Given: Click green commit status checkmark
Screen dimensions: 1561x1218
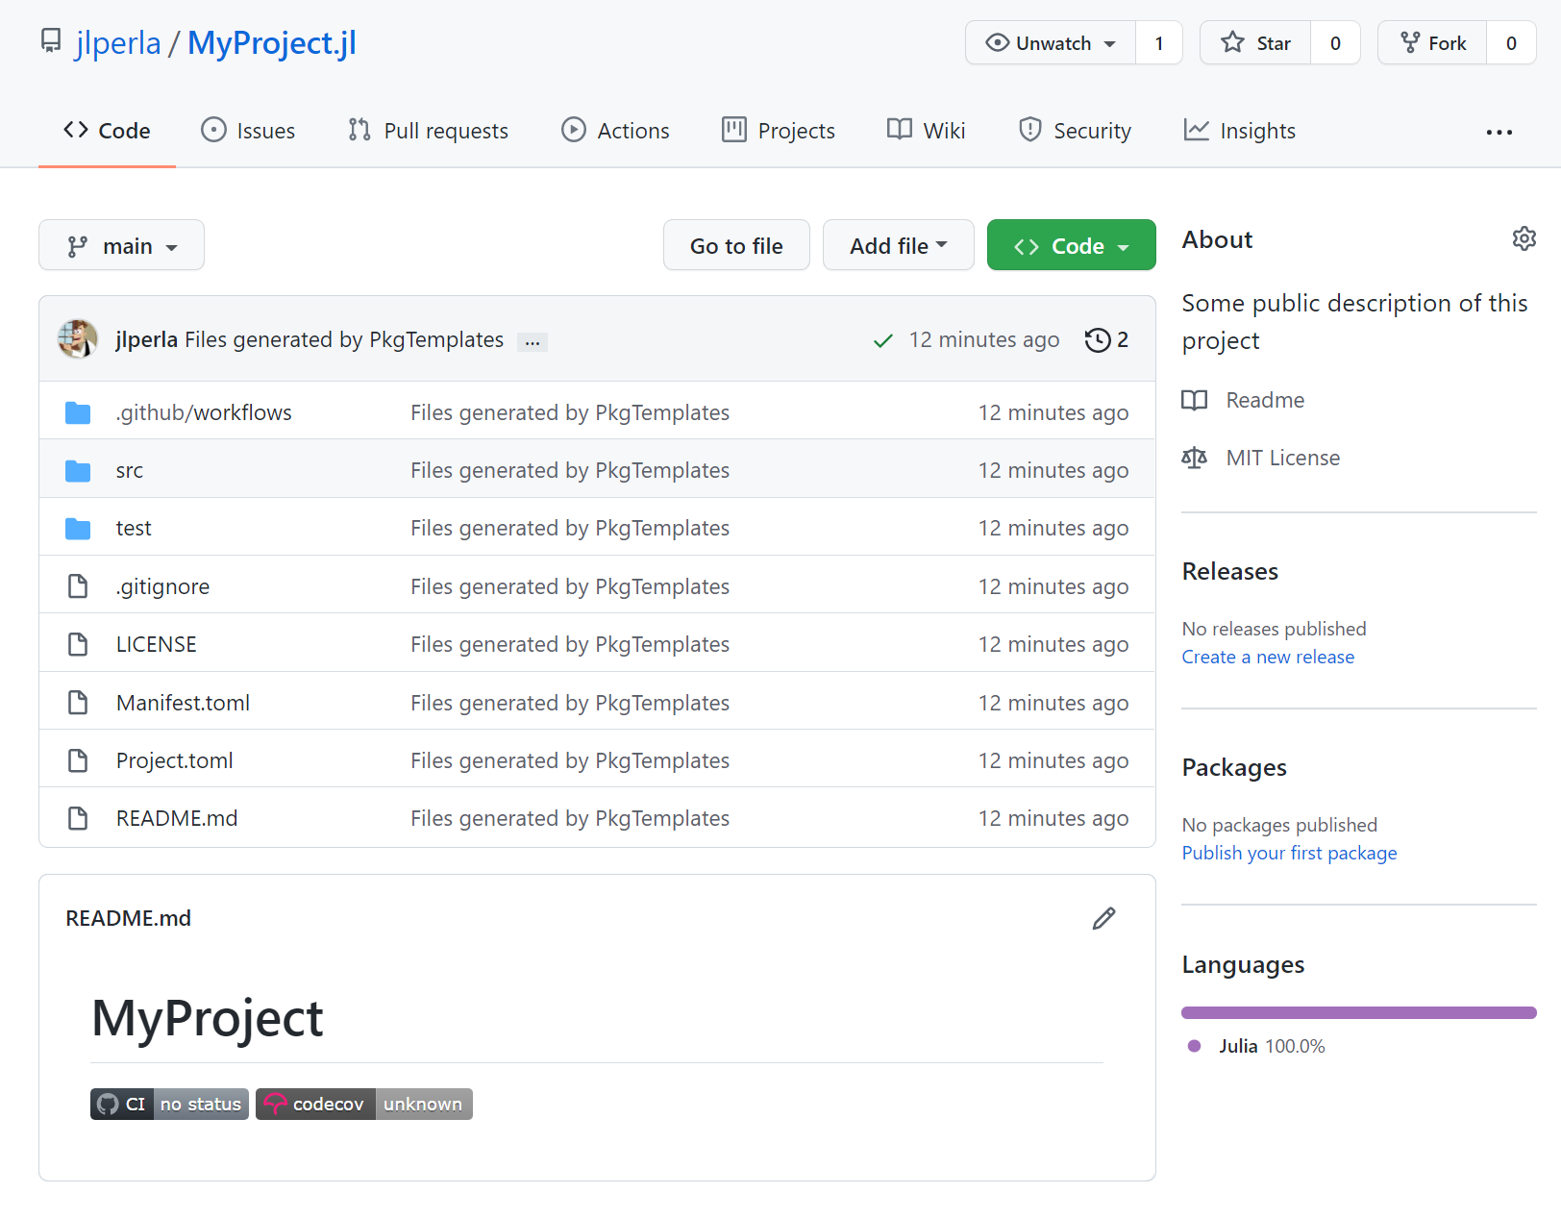Looking at the screenshot, I should (x=882, y=341).
